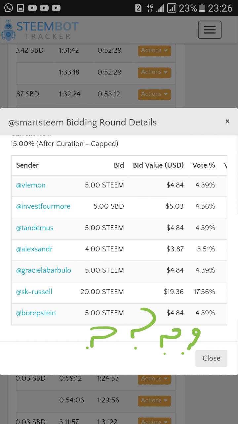Open @vlemon sender profile link
The width and height of the screenshot is (238, 424).
point(31,185)
